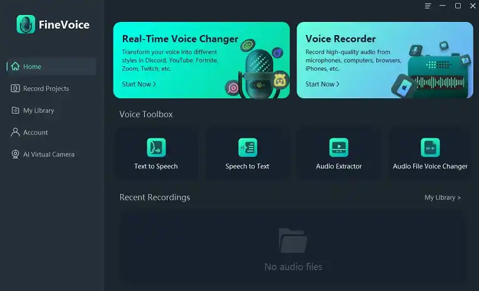The width and height of the screenshot is (479, 291).
Task: Click Start Now under Voice Recorder
Action: 322,84
